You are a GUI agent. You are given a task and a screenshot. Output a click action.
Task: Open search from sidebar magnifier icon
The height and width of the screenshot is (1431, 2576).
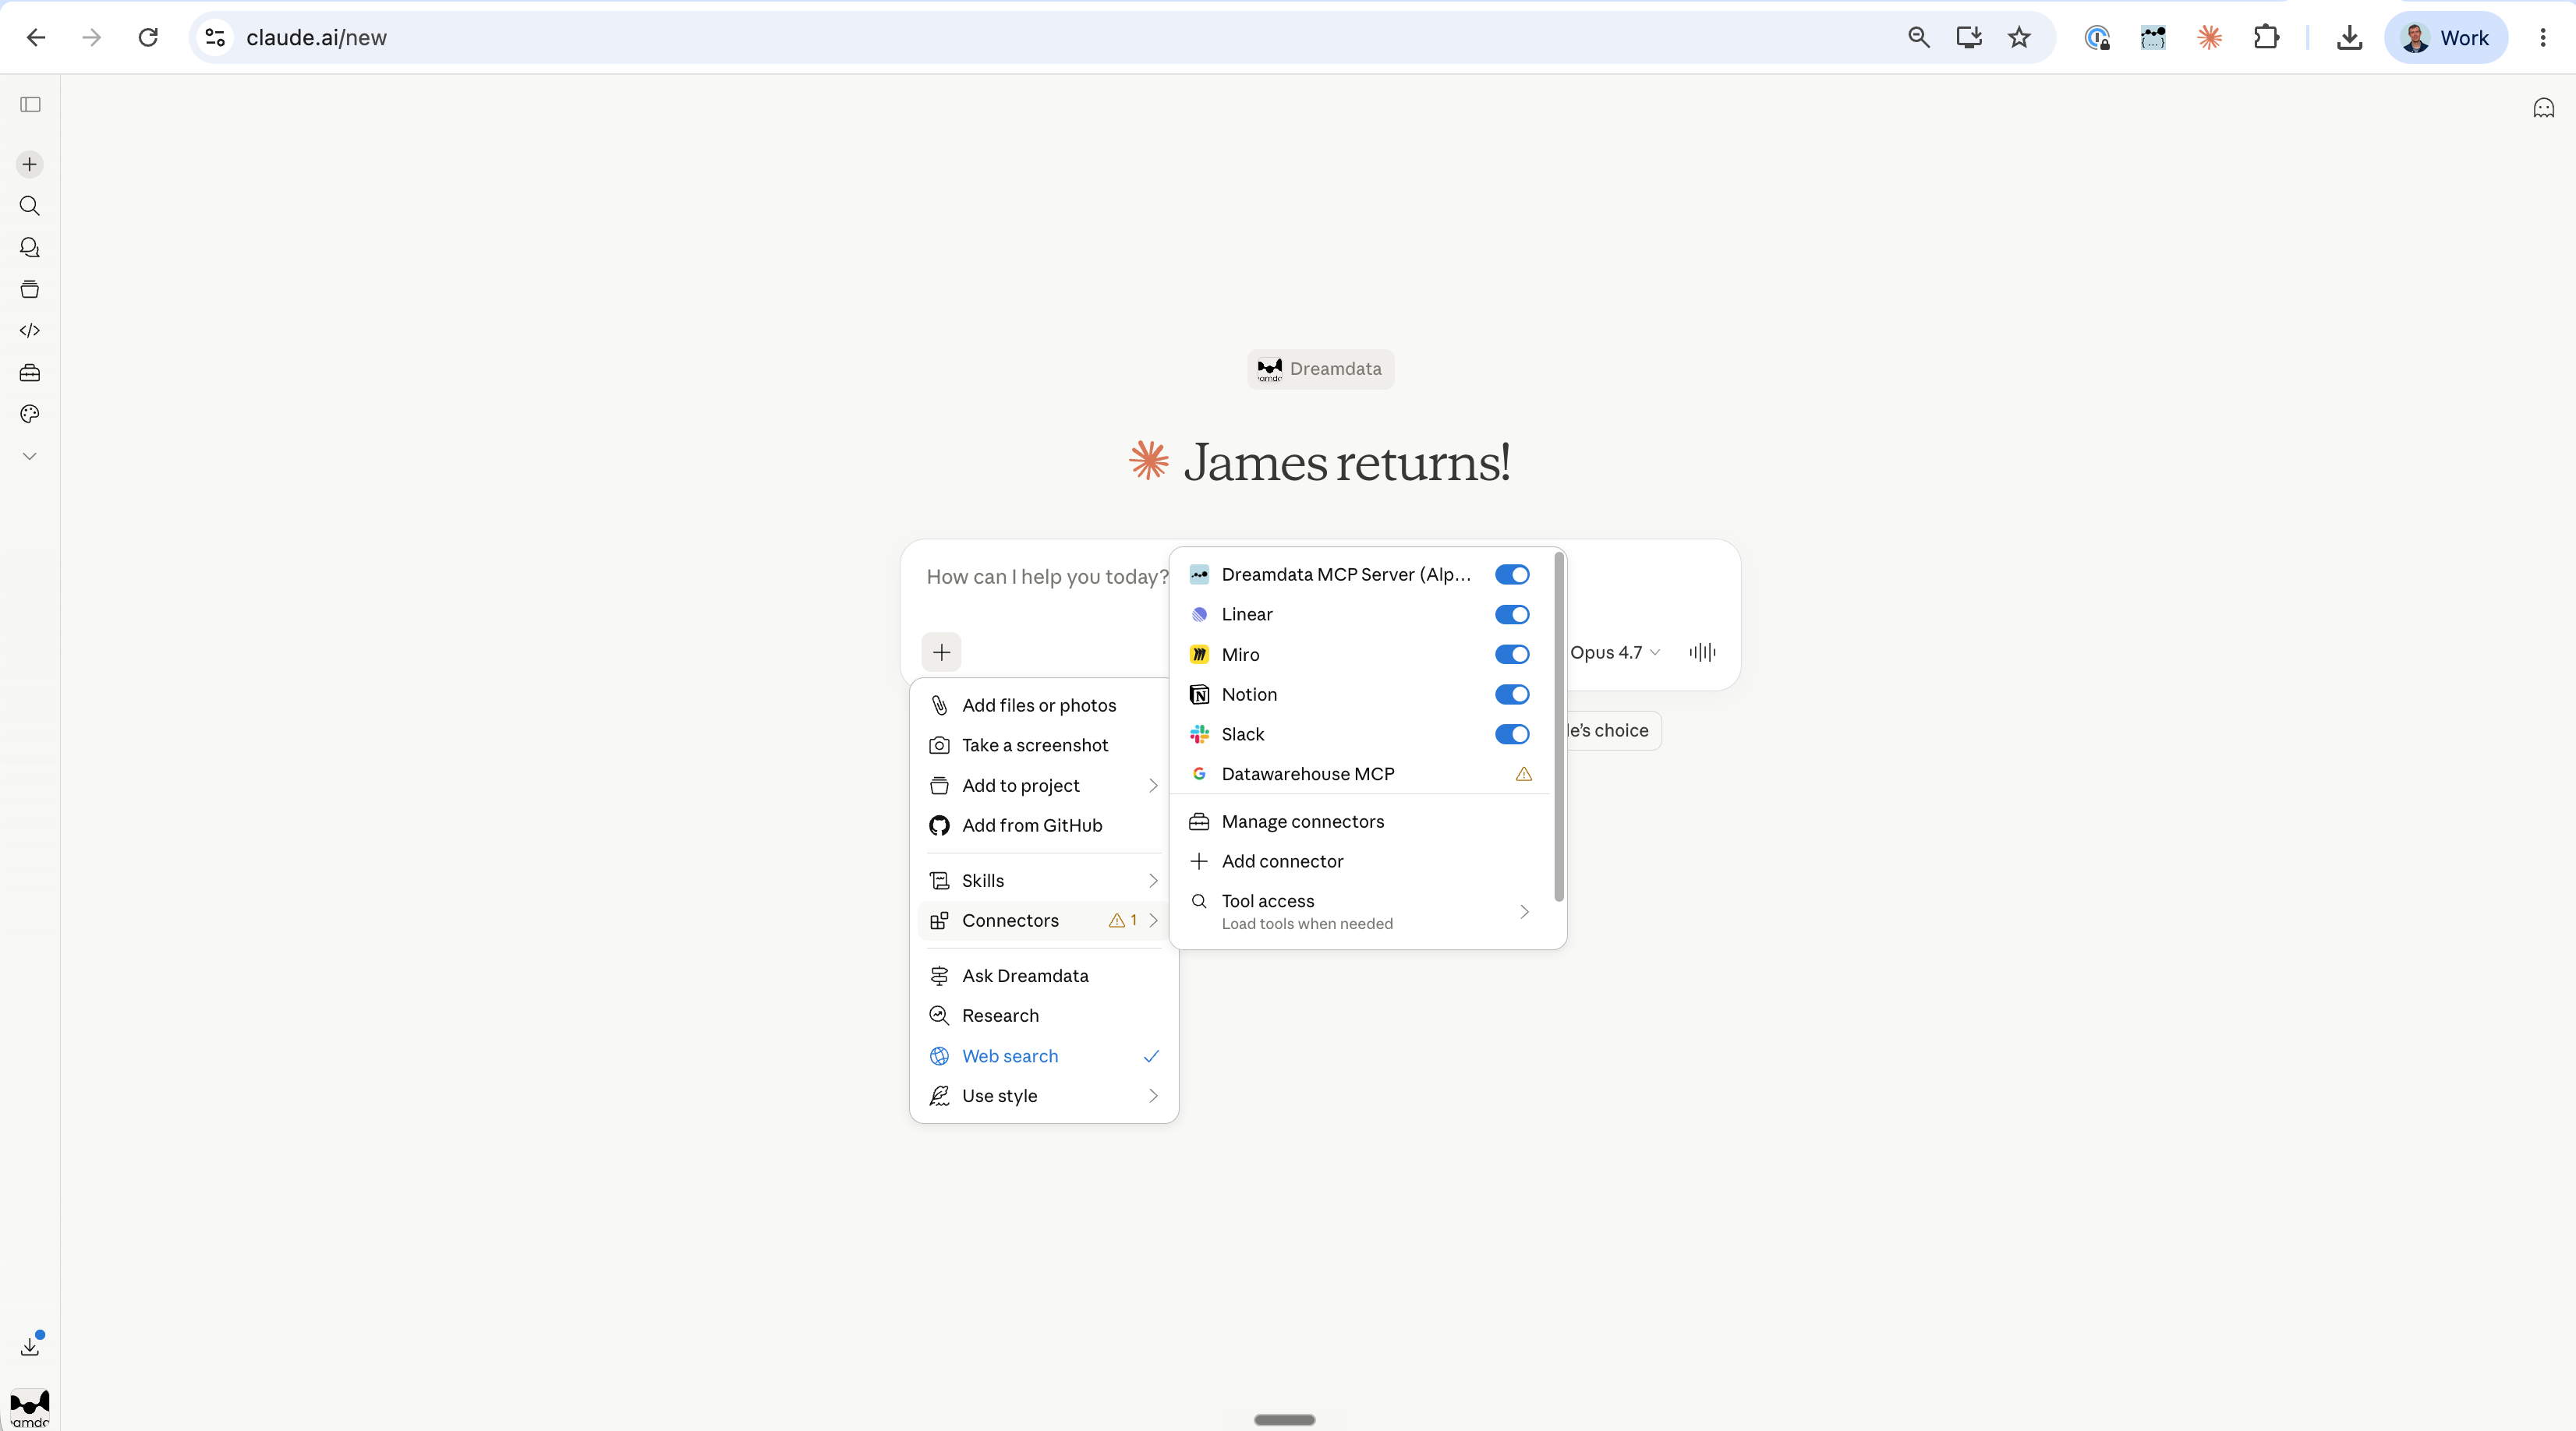30,206
